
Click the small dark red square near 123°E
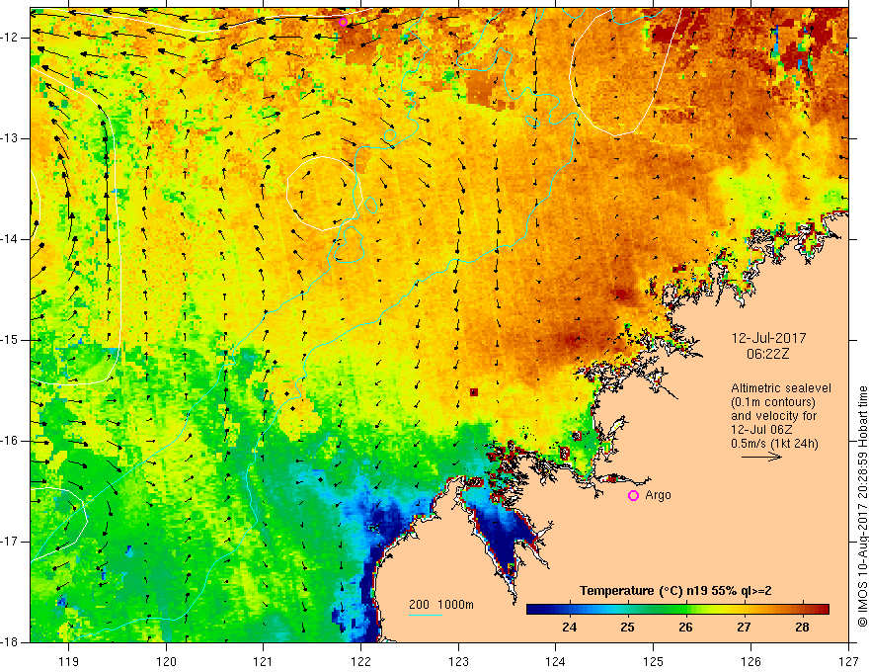click(x=474, y=392)
